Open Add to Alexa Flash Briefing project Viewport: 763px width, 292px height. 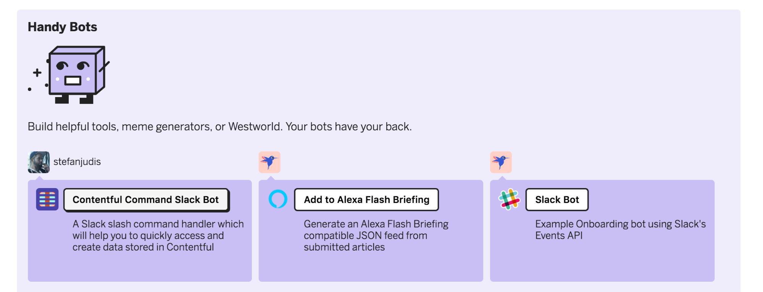click(366, 199)
